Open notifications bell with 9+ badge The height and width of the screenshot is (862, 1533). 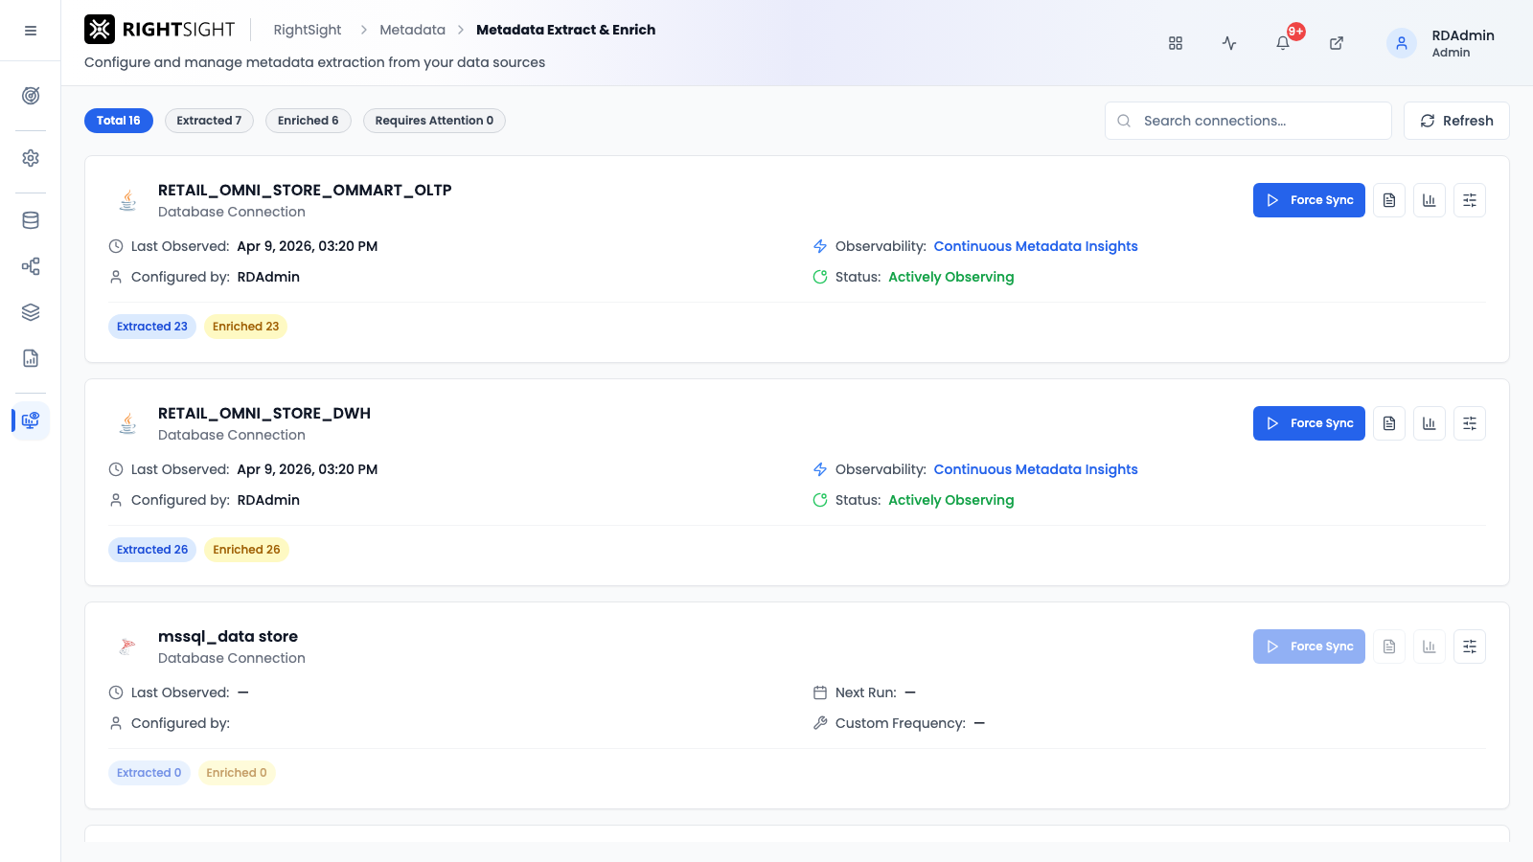point(1283,43)
